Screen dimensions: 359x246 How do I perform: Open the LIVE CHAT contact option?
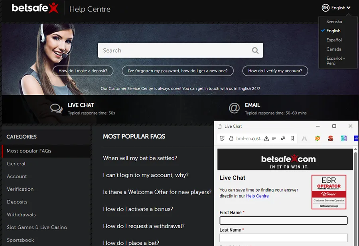83,109
